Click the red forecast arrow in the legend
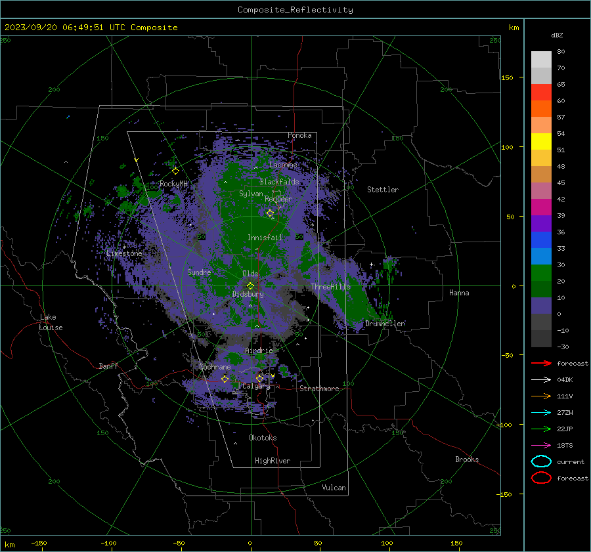Image resolution: width=591 pixels, height=552 pixels. tap(541, 363)
